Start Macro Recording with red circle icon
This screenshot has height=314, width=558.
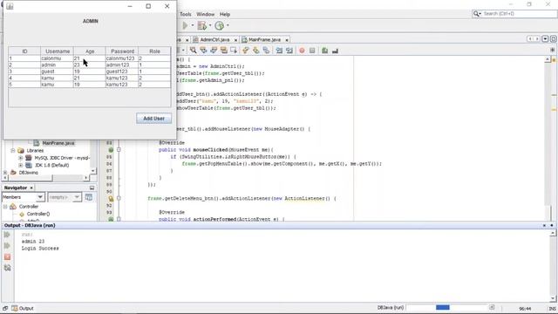click(x=302, y=51)
